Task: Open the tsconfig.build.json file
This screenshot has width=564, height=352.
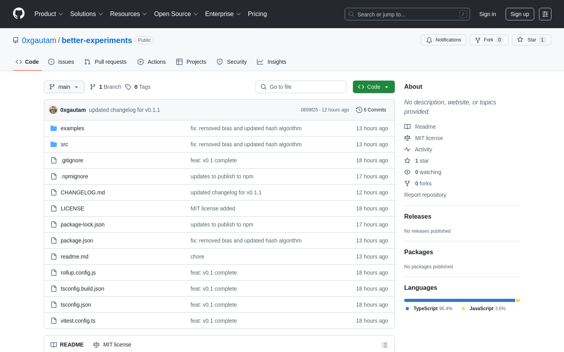Action: 82,289
